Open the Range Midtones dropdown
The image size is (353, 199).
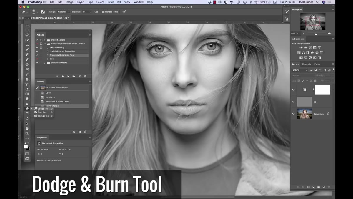[x=63, y=12]
